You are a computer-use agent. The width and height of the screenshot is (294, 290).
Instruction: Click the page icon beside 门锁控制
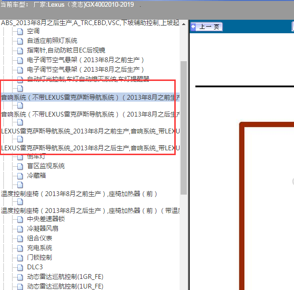pyautogui.click(x=20, y=258)
